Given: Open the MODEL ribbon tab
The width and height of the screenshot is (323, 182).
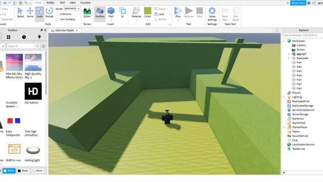Looking at the screenshot, I should coord(50,3).
